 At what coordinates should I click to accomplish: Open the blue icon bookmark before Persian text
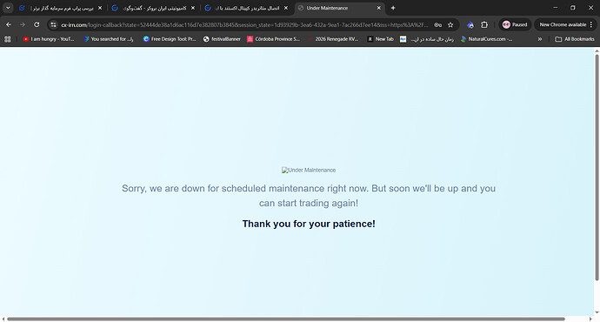(403, 39)
